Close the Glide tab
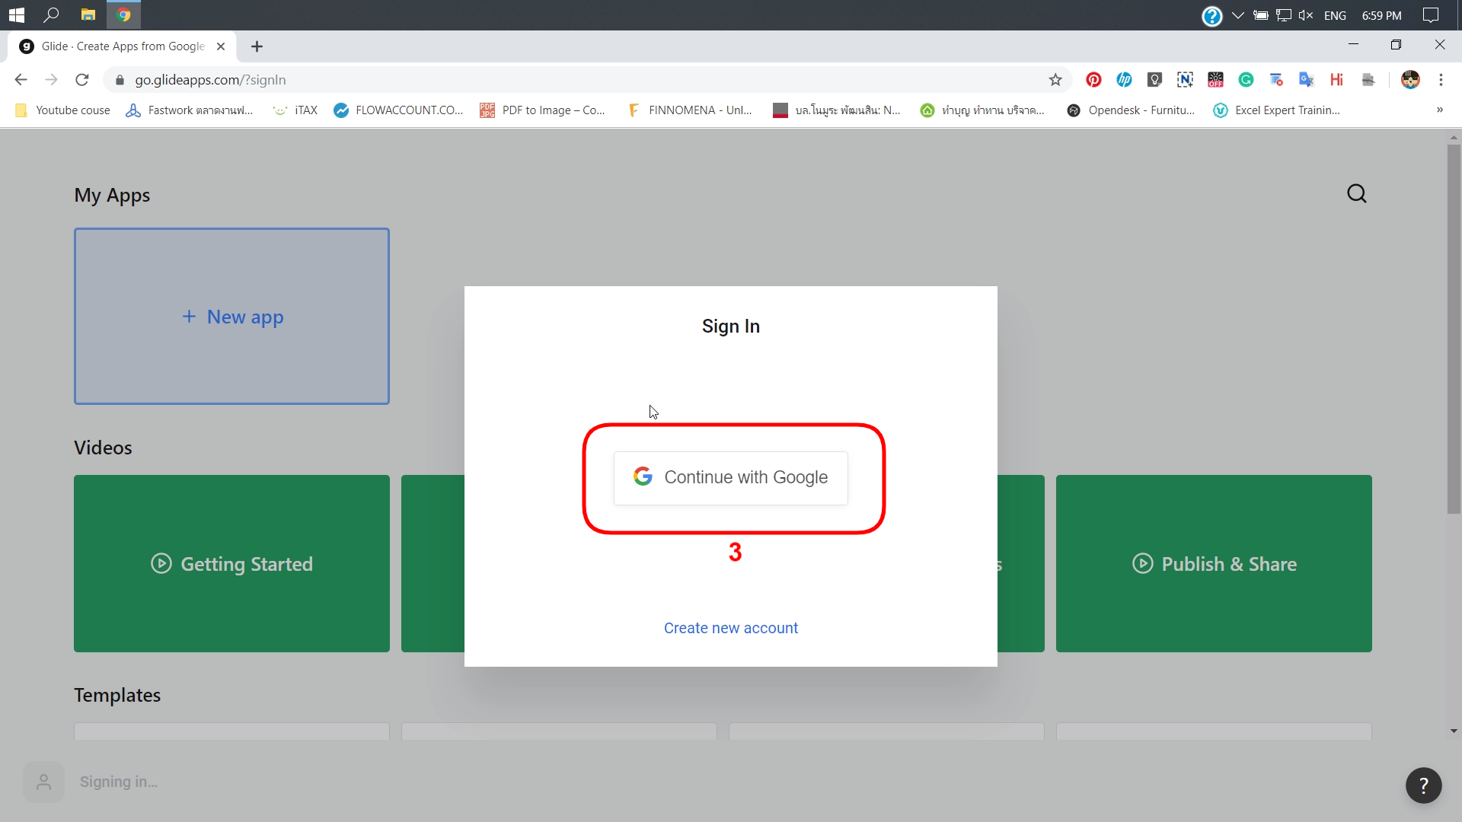The height and width of the screenshot is (822, 1462). tap(221, 46)
